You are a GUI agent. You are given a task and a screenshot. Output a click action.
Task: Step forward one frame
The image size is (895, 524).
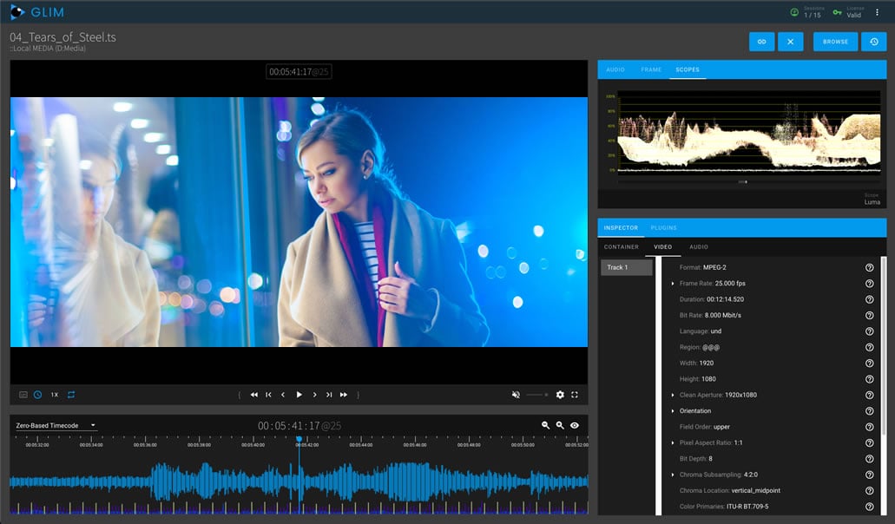(314, 395)
